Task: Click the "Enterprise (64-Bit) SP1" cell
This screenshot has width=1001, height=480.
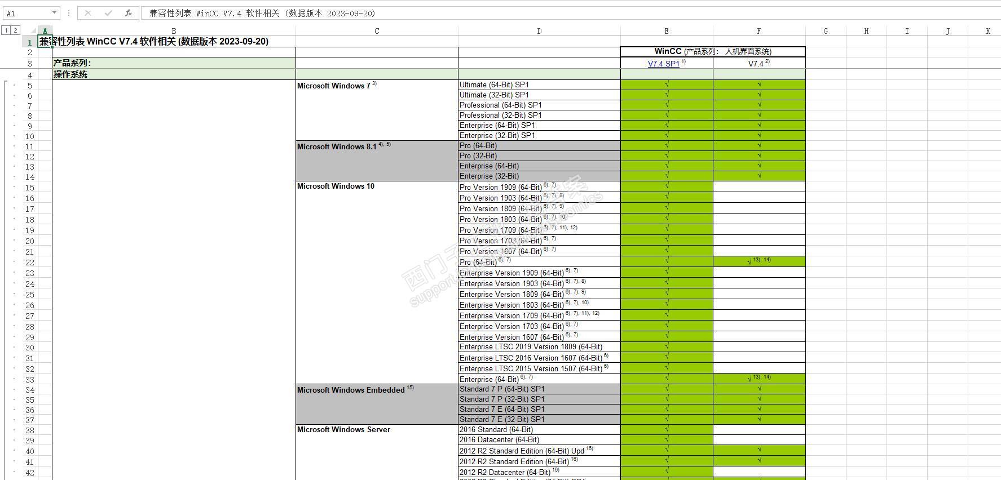Action: [x=539, y=126]
